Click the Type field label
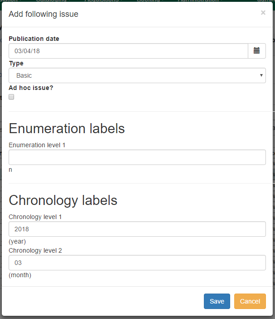This screenshot has width=275, height=319. [x=16, y=63]
